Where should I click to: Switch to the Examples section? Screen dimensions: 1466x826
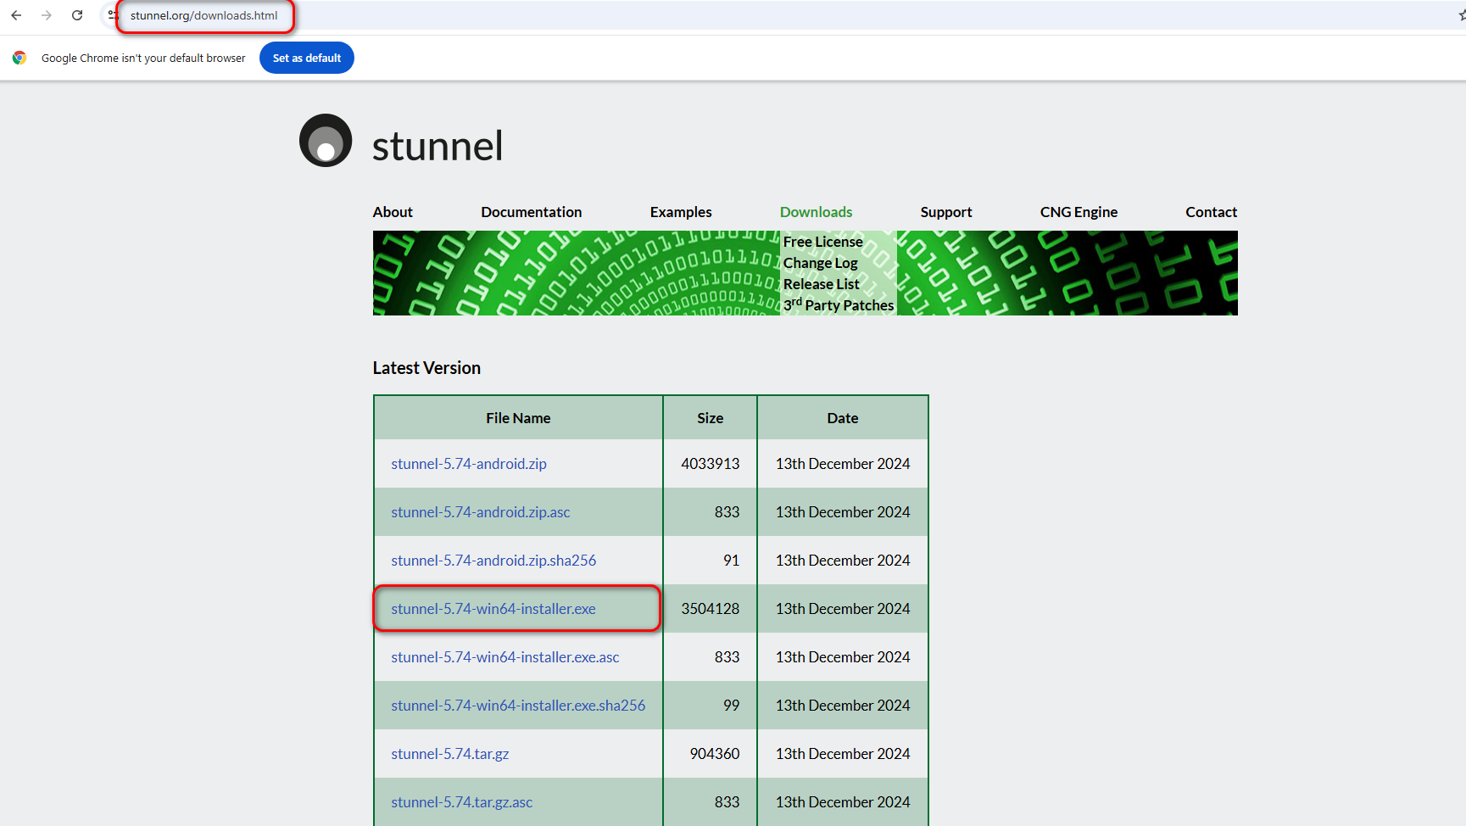(680, 212)
